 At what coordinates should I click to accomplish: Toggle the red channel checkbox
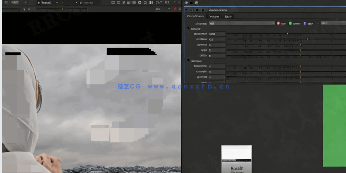pyautogui.click(x=278, y=23)
